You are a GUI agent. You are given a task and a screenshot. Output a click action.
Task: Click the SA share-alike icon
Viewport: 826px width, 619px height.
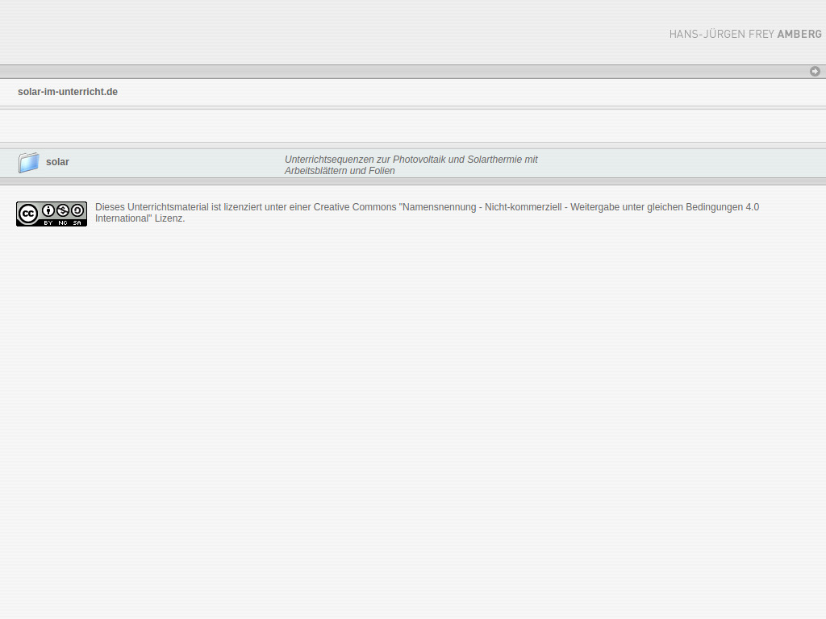(x=76, y=210)
